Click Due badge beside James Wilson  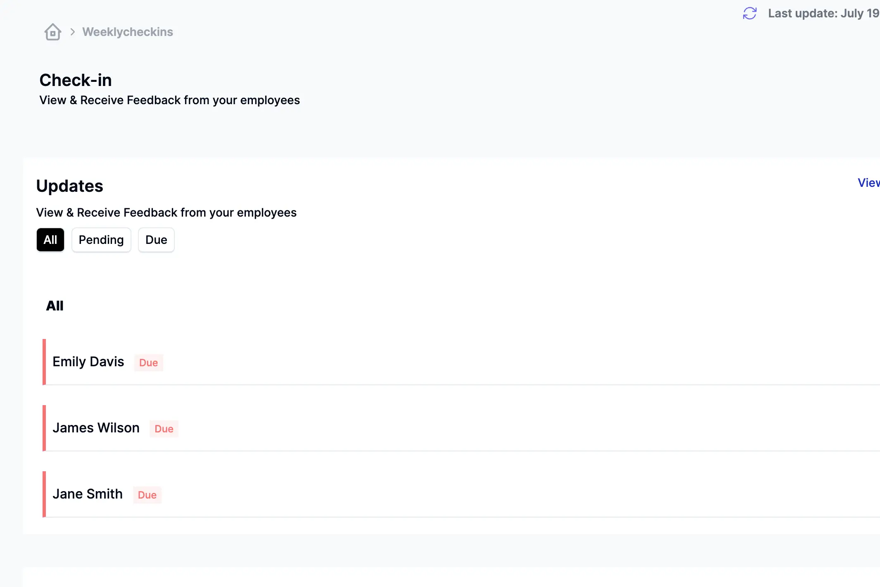[164, 429]
